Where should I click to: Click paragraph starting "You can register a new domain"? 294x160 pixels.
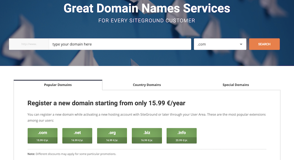pos(146,117)
